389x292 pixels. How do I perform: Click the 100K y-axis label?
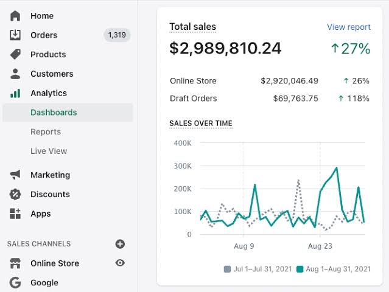183,212
